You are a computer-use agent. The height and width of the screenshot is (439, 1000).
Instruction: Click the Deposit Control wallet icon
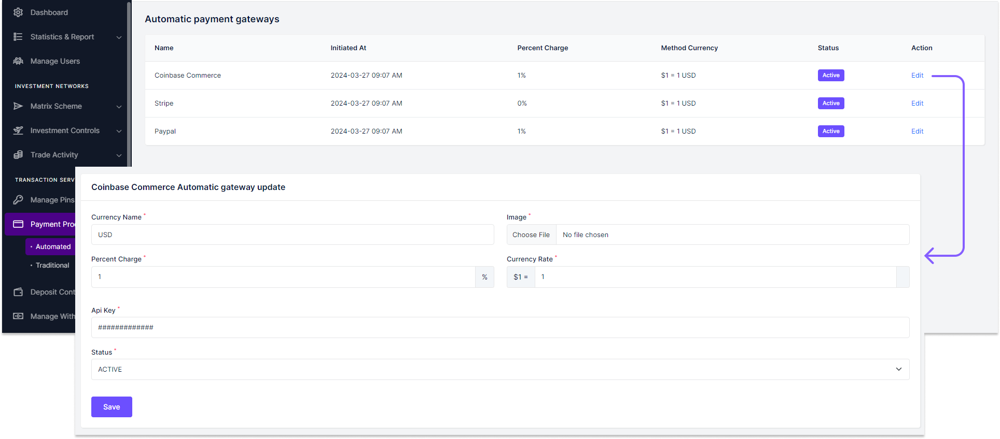18,292
